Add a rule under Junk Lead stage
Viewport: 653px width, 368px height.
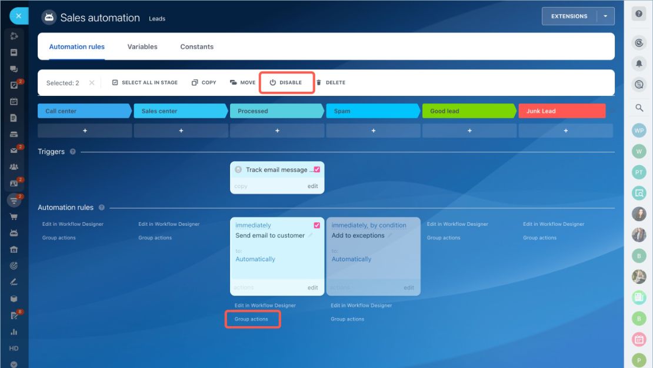click(565, 131)
